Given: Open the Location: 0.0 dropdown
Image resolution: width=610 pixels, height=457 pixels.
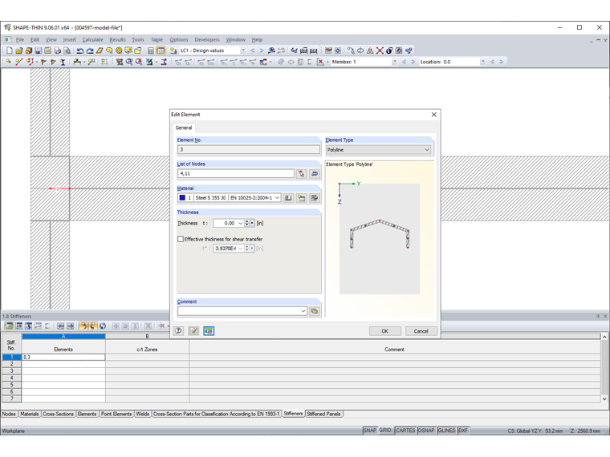Looking at the screenshot, I should point(483,62).
